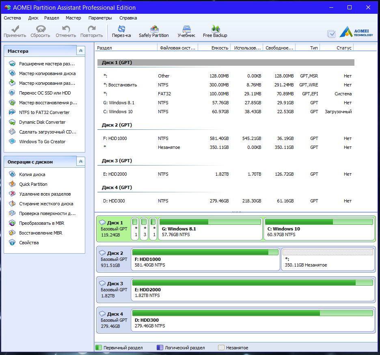The image size is (380, 355).
Task: Click Диск 3 1.82TB in disk map
Action: click(x=114, y=290)
